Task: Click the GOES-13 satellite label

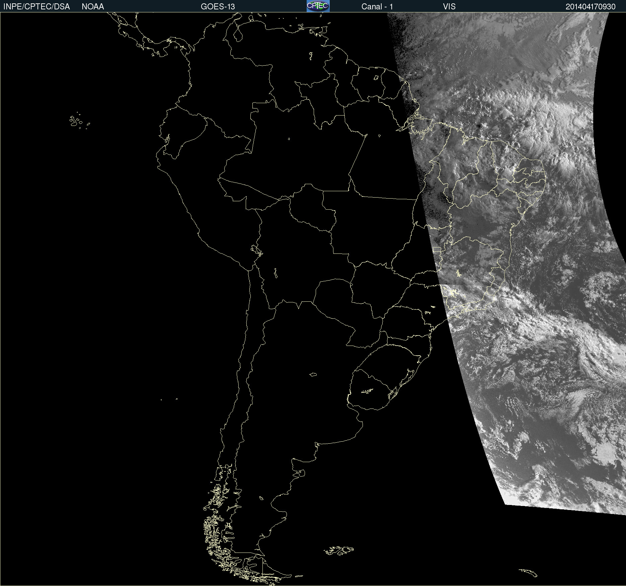Action: pos(218,7)
